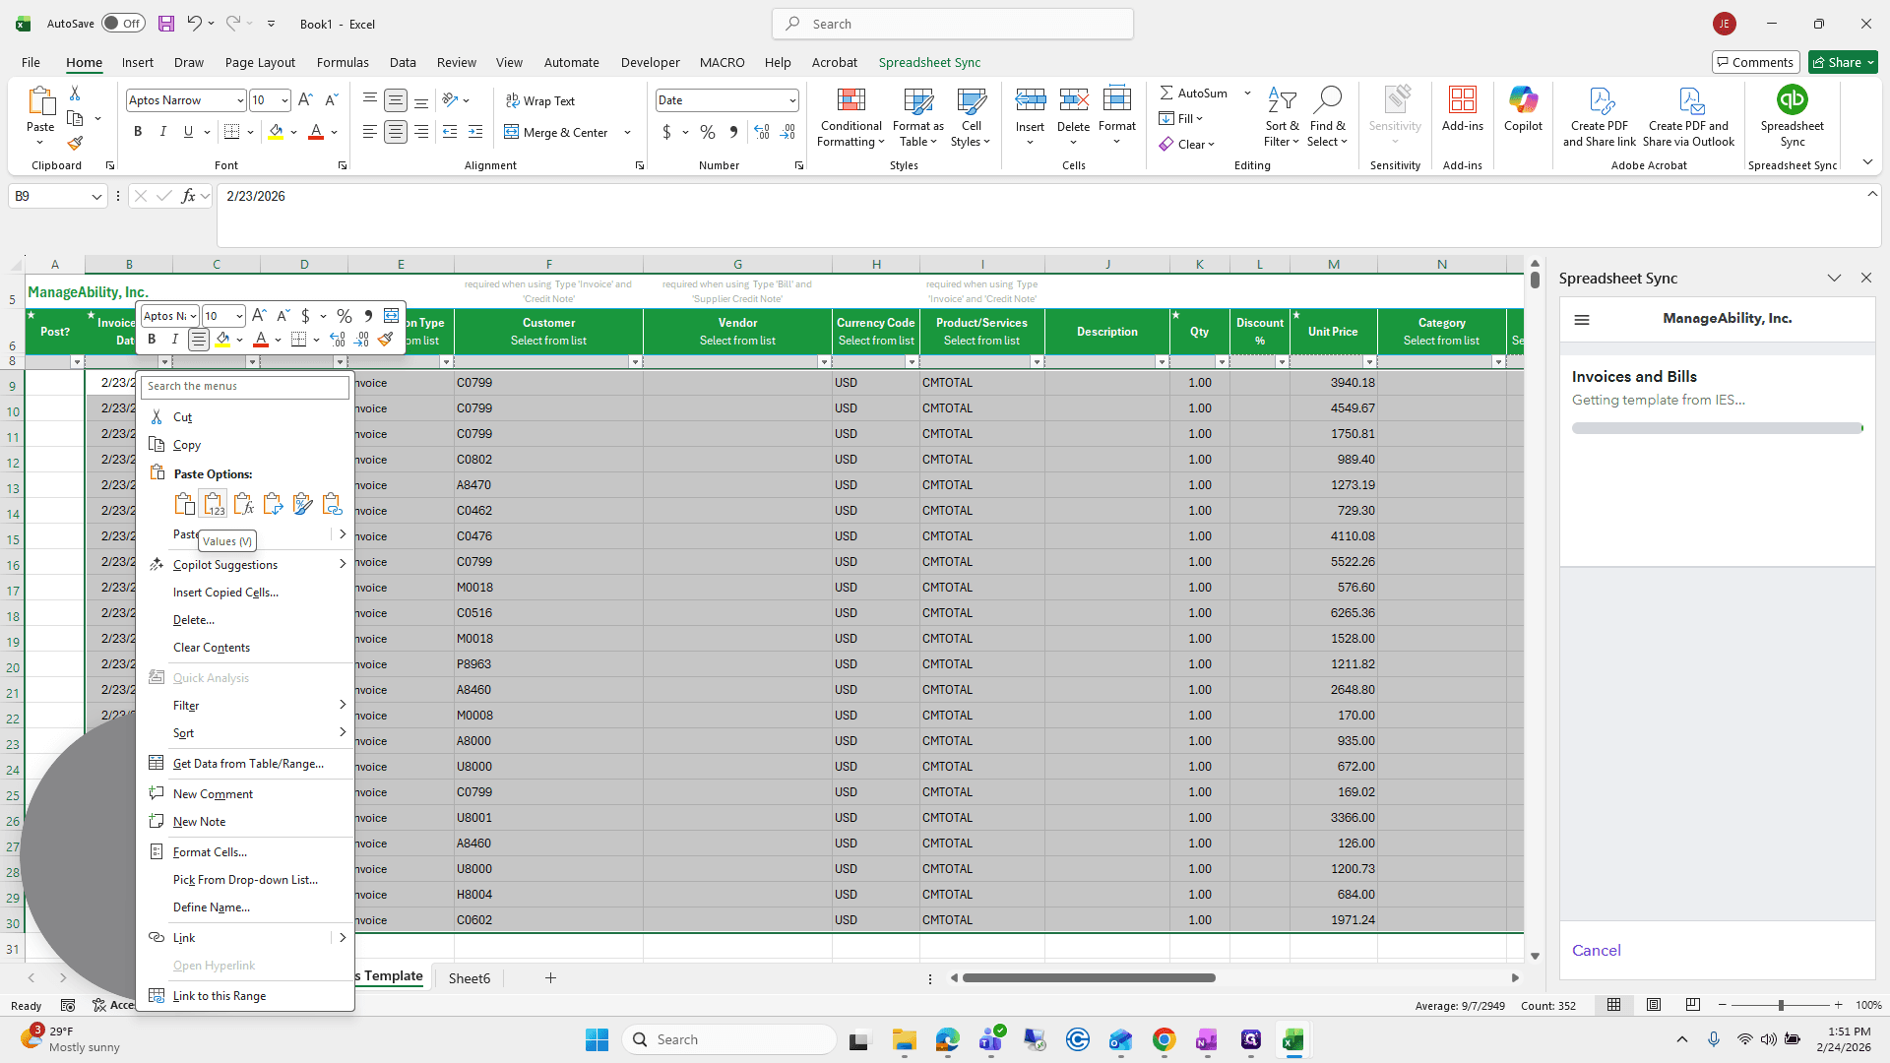Choose Paste Transpose icon in context menu
Image resolution: width=1890 pixels, height=1063 pixels.
tap(273, 504)
